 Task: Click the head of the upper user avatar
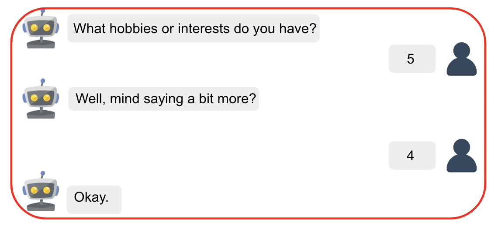[461, 50]
